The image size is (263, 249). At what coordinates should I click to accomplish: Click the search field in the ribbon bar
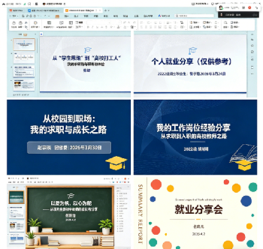(194, 16)
